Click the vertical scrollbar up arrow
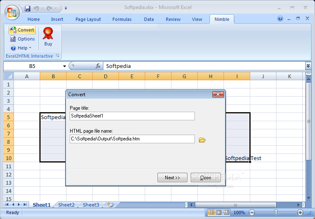Image resolution: width=315 pixels, height=219 pixels. click(x=308, y=79)
